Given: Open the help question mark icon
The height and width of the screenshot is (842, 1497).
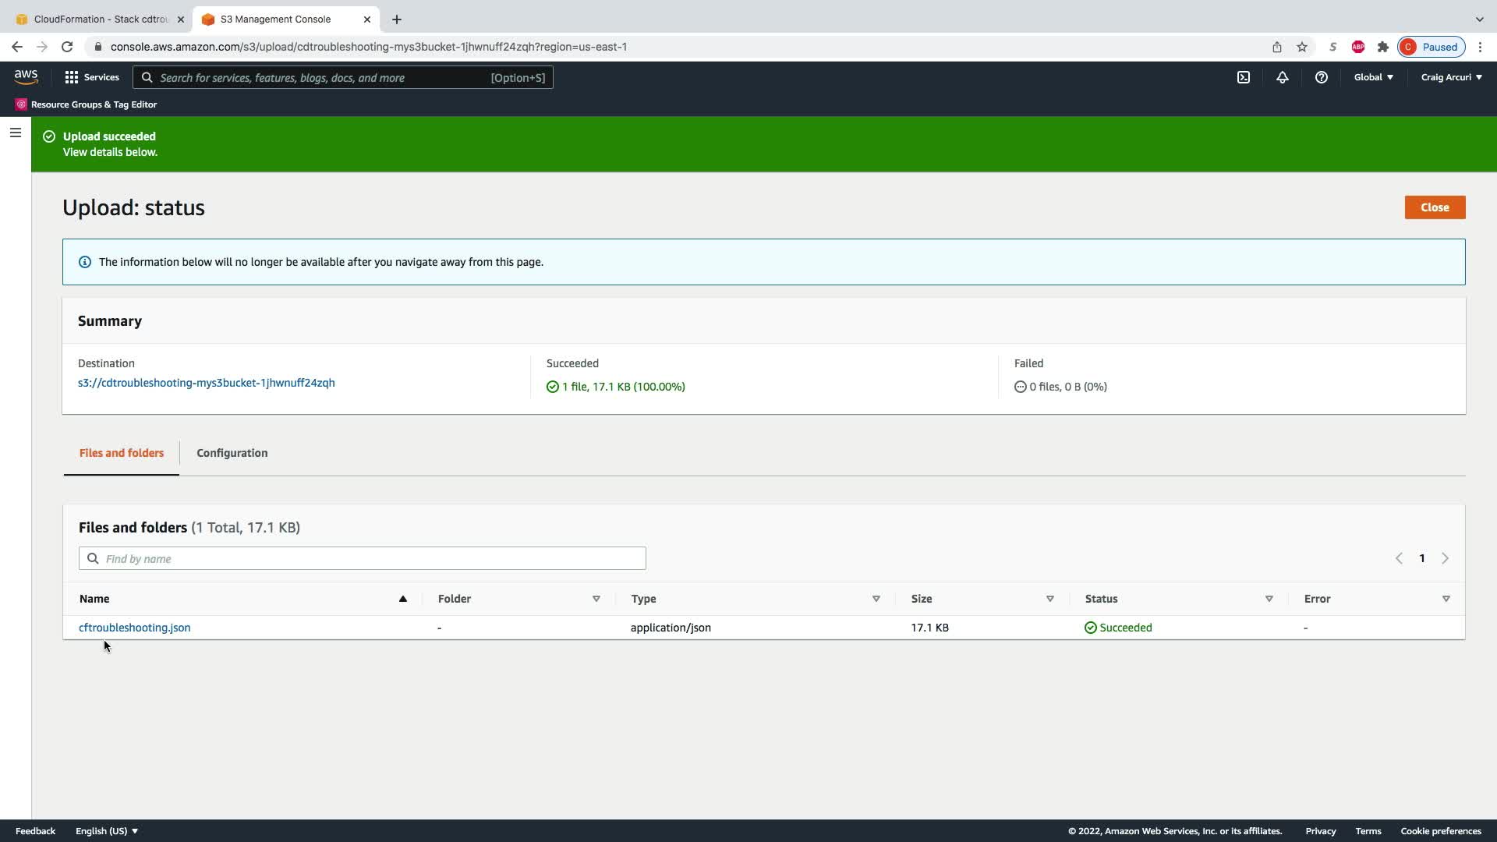Looking at the screenshot, I should tap(1321, 77).
